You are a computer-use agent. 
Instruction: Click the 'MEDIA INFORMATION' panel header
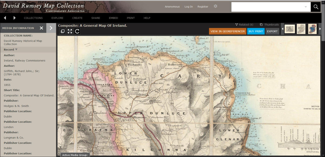(18, 28)
